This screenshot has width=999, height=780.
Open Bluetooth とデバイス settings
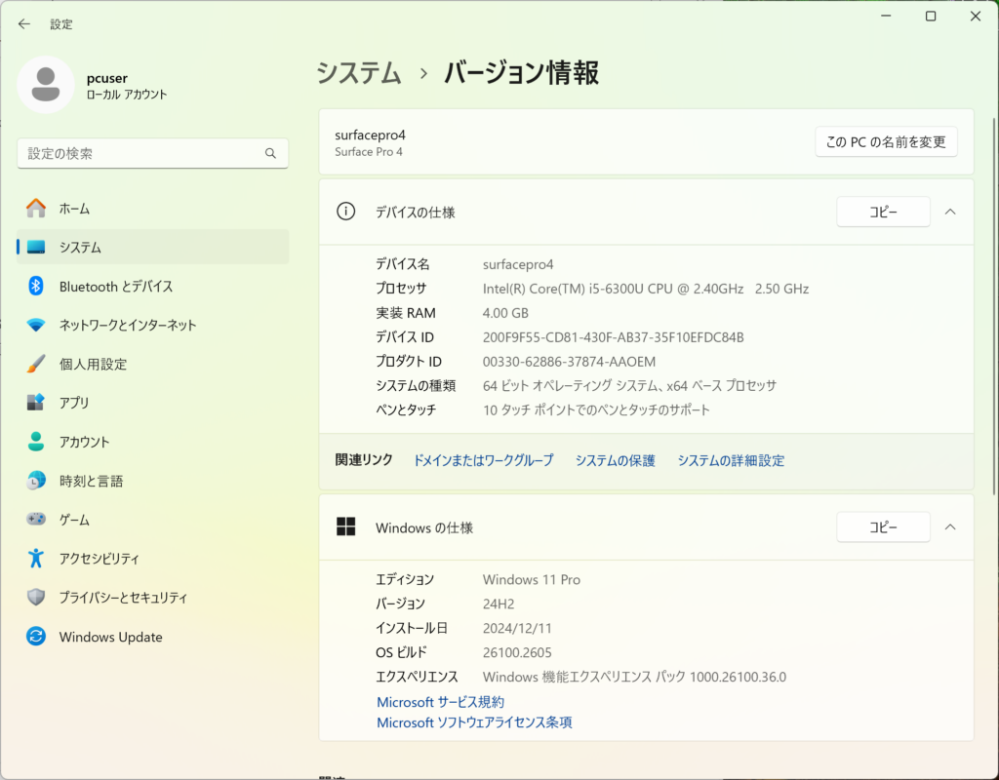tap(153, 286)
